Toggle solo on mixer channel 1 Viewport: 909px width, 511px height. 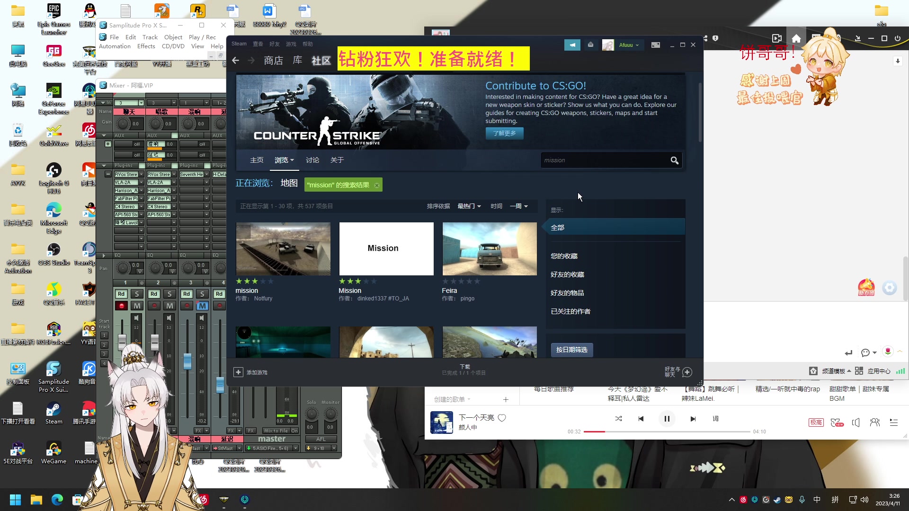pyautogui.click(x=137, y=294)
